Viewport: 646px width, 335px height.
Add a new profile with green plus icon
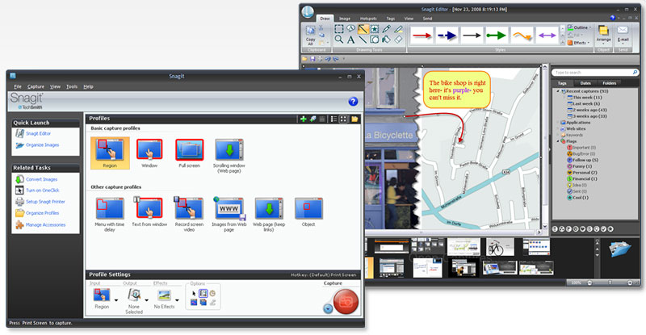(x=304, y=119)
